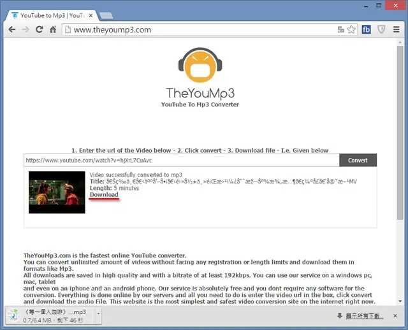
Task: Click the mp3 file in download bar
Action: point(50,316)
